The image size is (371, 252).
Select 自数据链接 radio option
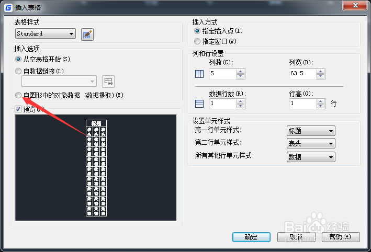[18, 71]
